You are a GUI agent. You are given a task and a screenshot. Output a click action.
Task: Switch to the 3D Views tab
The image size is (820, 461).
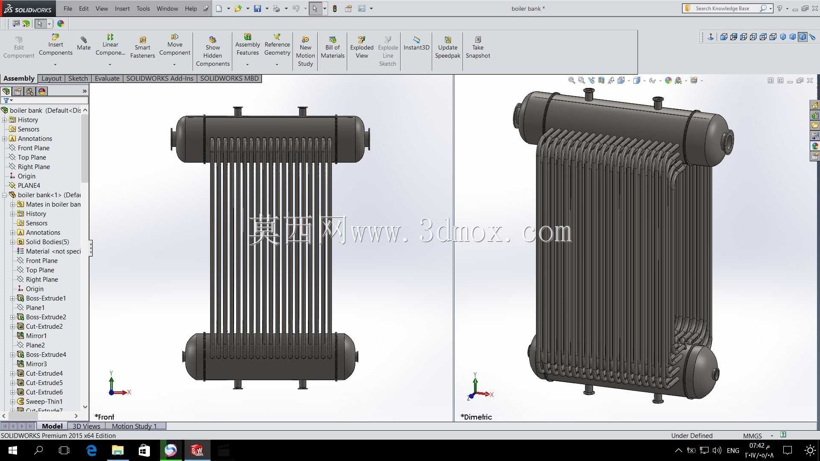tap(86, 426)
